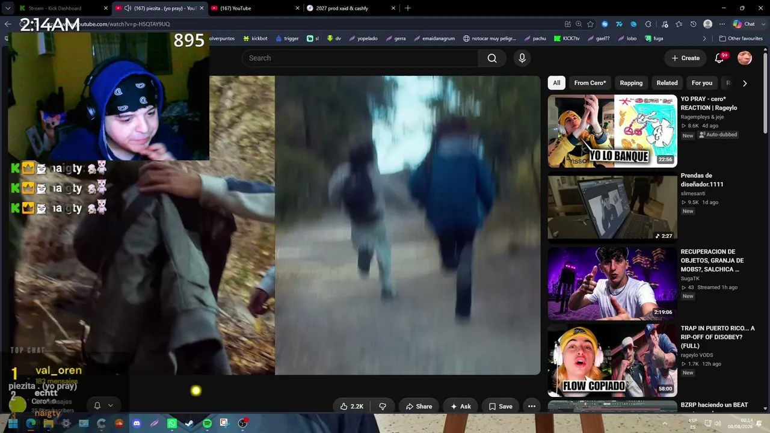Screen dimensions: 770x433
Task: Click the Share button
Action: click(419, 407)
